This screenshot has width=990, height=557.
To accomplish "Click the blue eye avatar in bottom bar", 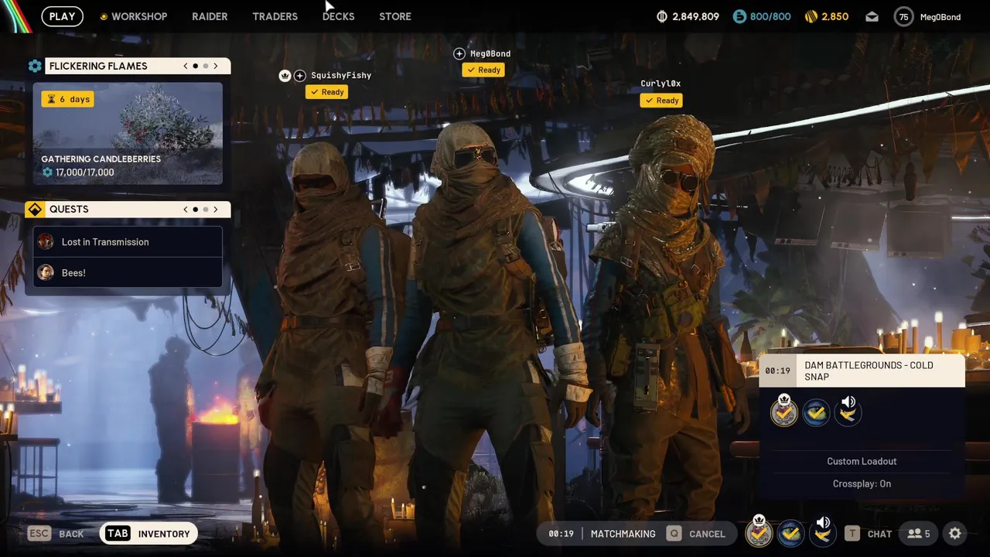I will [x=790, y=533].
